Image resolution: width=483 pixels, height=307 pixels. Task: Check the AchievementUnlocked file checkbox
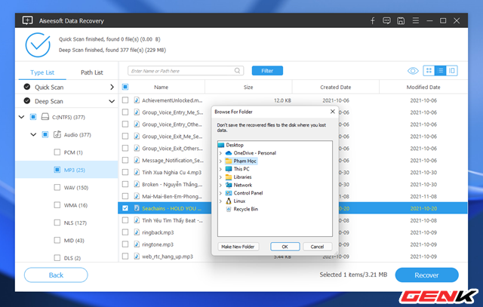coord(125,100)
